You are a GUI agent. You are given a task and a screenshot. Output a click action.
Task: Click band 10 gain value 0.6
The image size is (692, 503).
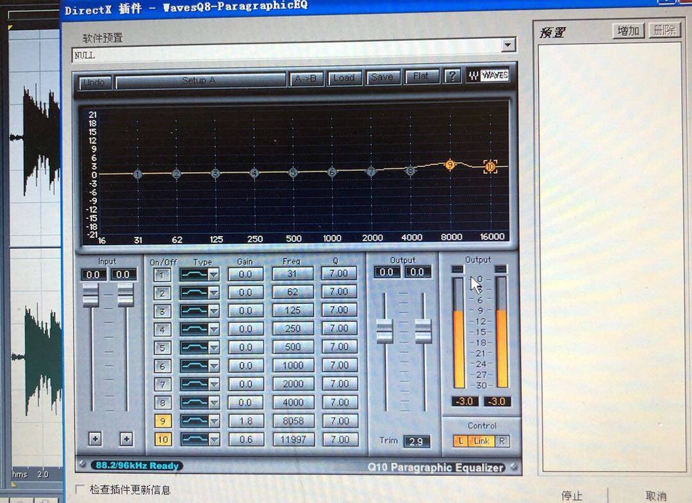pyautogui.click(x=246, y=440)
